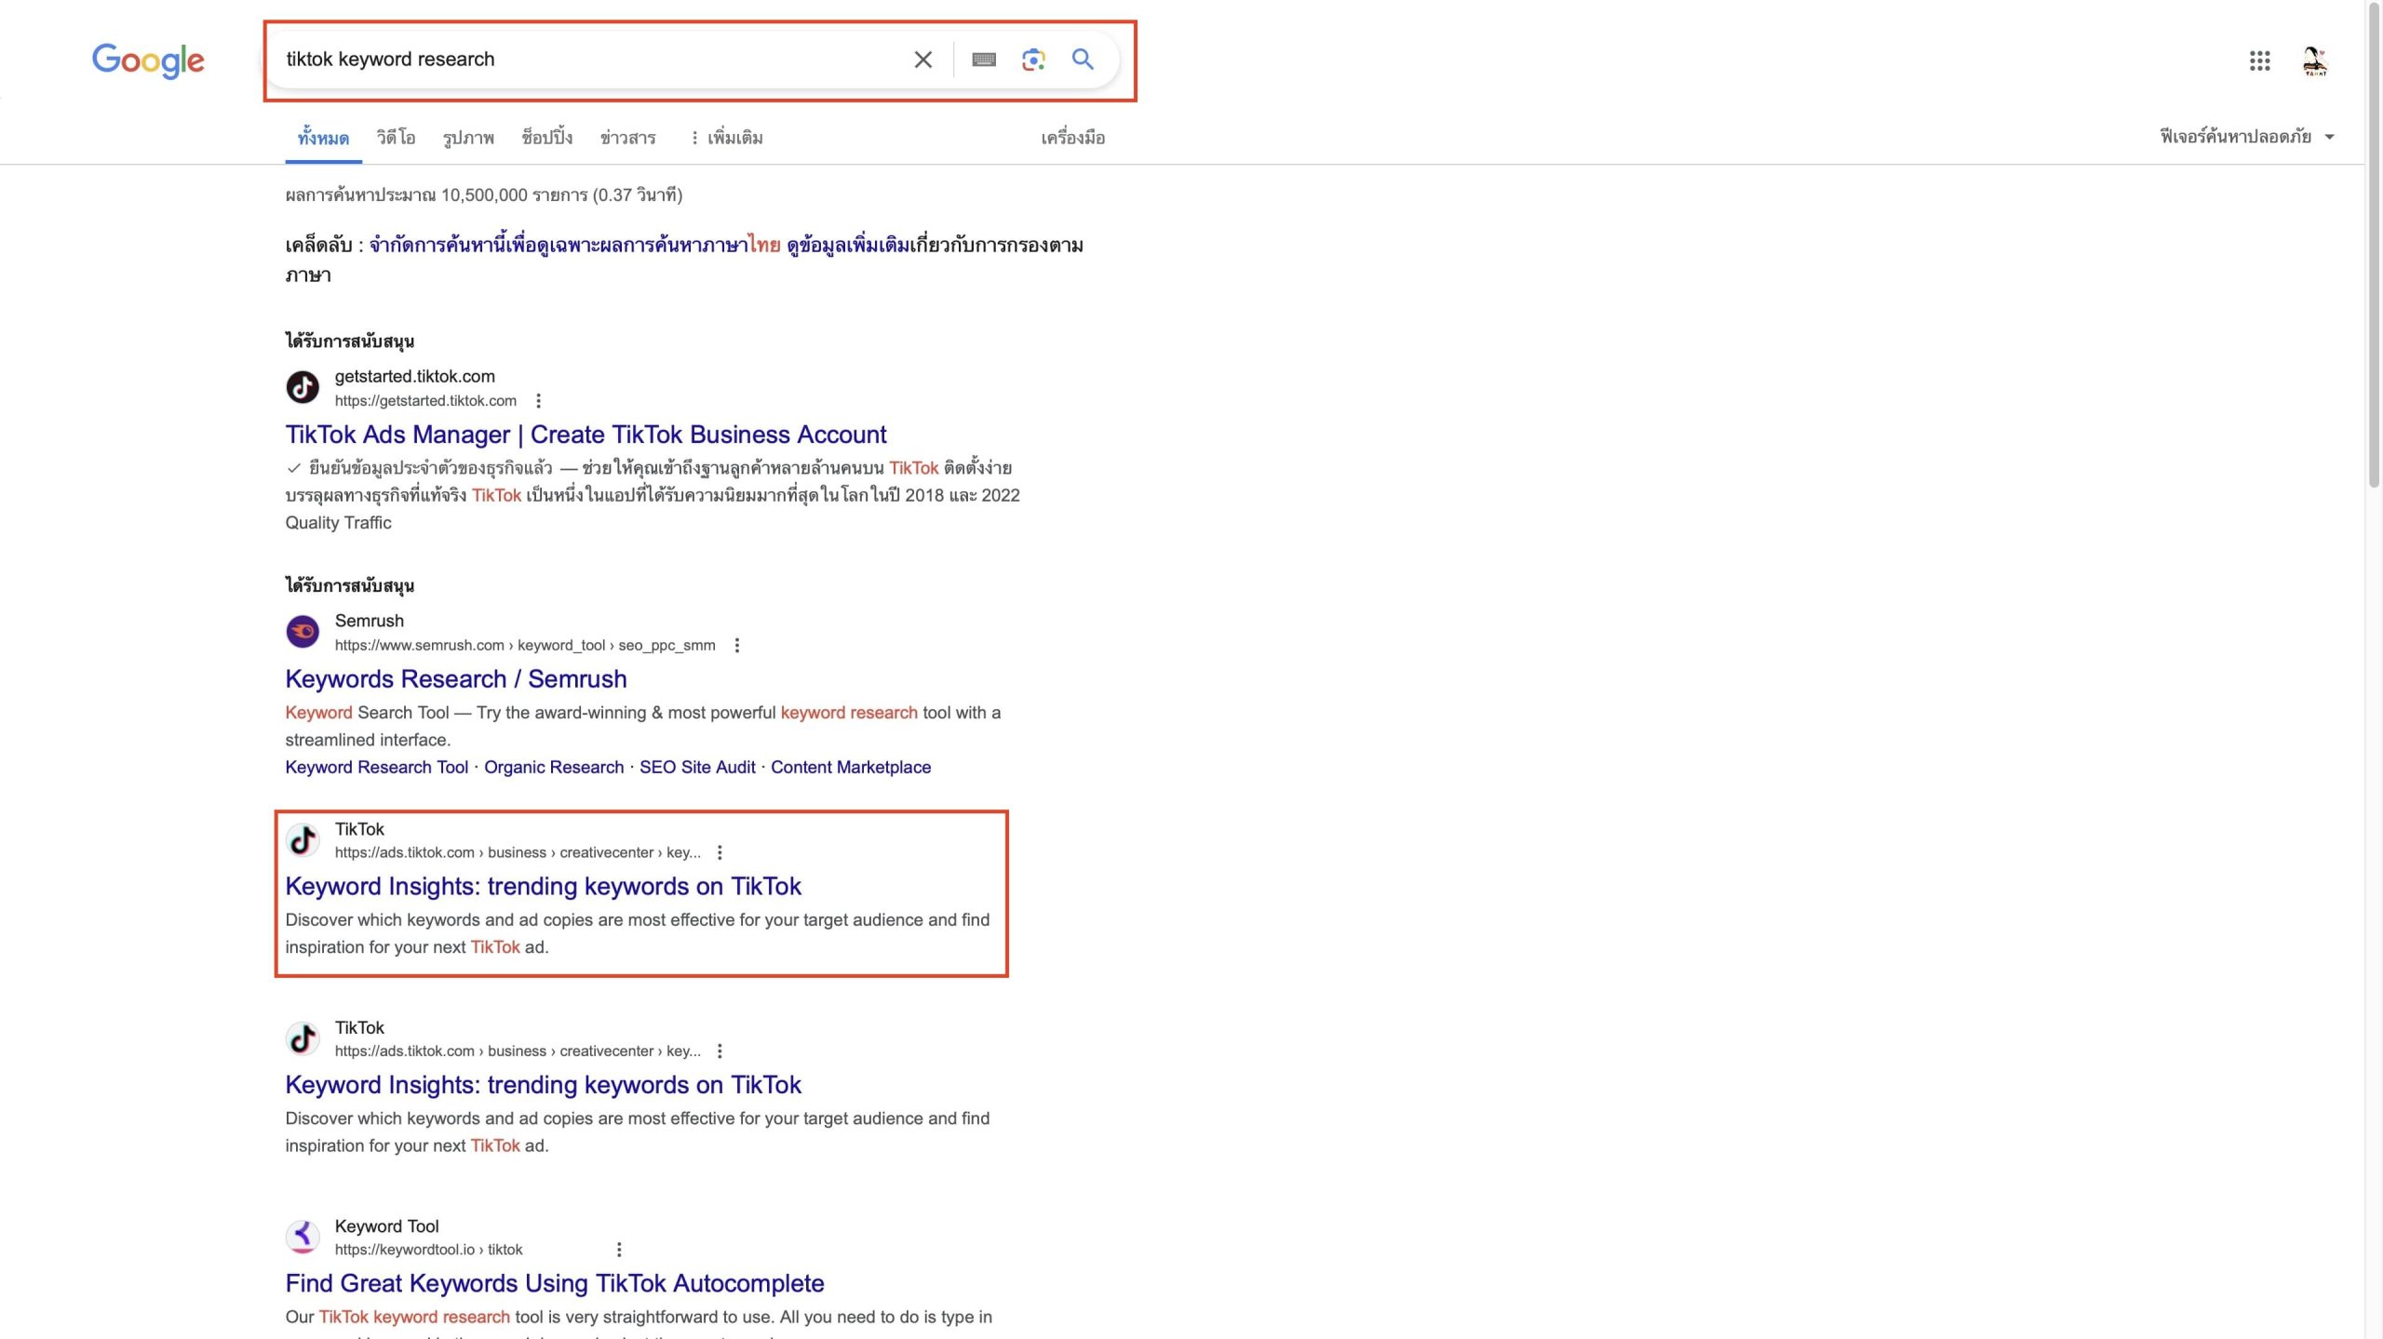The width and height of the screenshot is (2383, 1339).
Task: Open 'Find Great Keywords Using TikTok Autocomplete' link
Action: click(x=554, y=1283)
